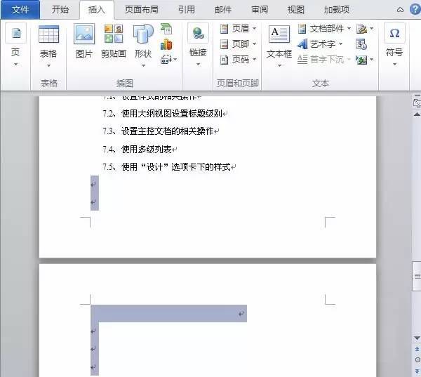The height and width of the screenshot is (377, 421).
Task: Expand the 表格 table dropdown arrow
Action: pos(48,65)
